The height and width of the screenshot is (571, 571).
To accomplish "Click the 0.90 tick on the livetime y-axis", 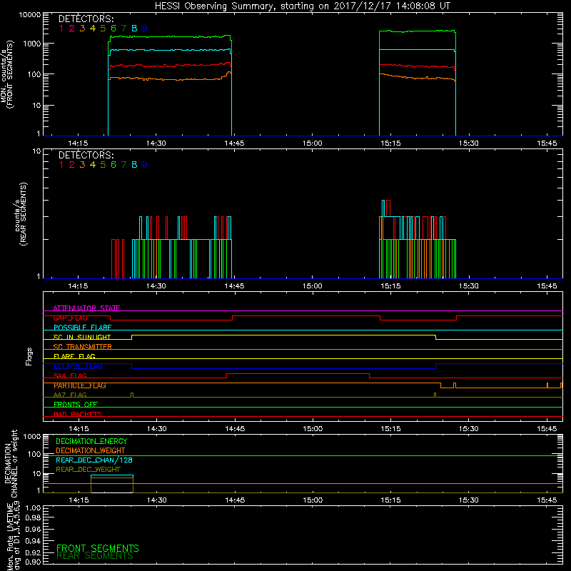I will [33, 562].
